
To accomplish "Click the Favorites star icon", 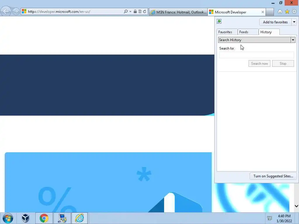I will tap(287, 12).
